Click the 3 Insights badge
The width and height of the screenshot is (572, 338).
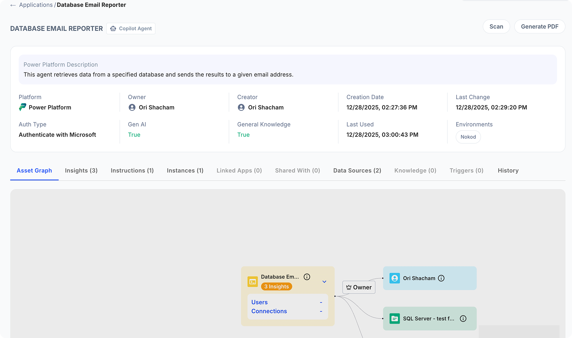tap(277, 286)
